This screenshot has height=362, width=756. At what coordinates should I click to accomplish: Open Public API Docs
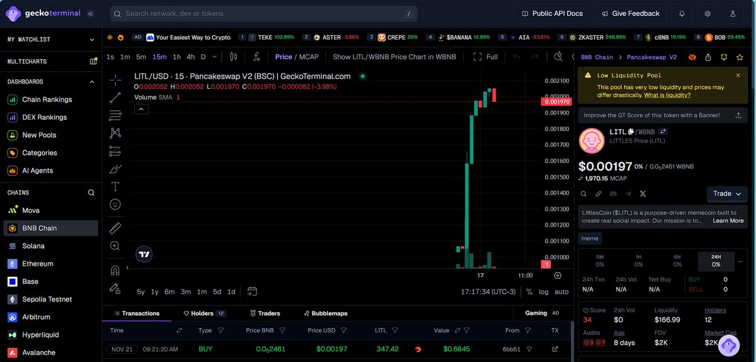click(x=553, y=13)
